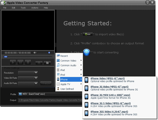Take a snapshot with the camera icon
The image size is (158, 120).
pyautogui.click(x=39, y=63)
